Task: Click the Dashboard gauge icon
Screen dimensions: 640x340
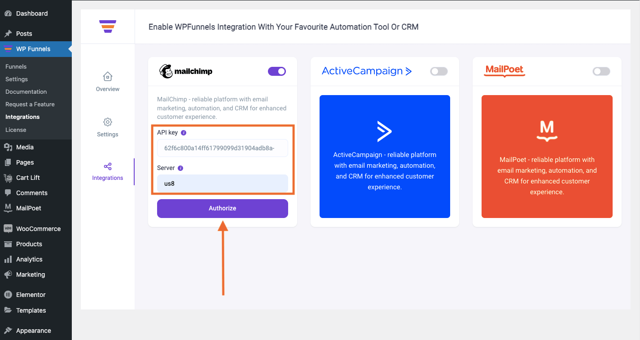Action: (x=8, y=13)
